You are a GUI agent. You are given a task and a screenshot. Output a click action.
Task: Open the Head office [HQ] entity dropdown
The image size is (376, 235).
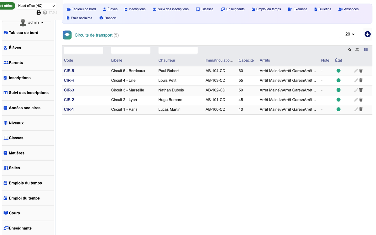[x=36, y=6]
